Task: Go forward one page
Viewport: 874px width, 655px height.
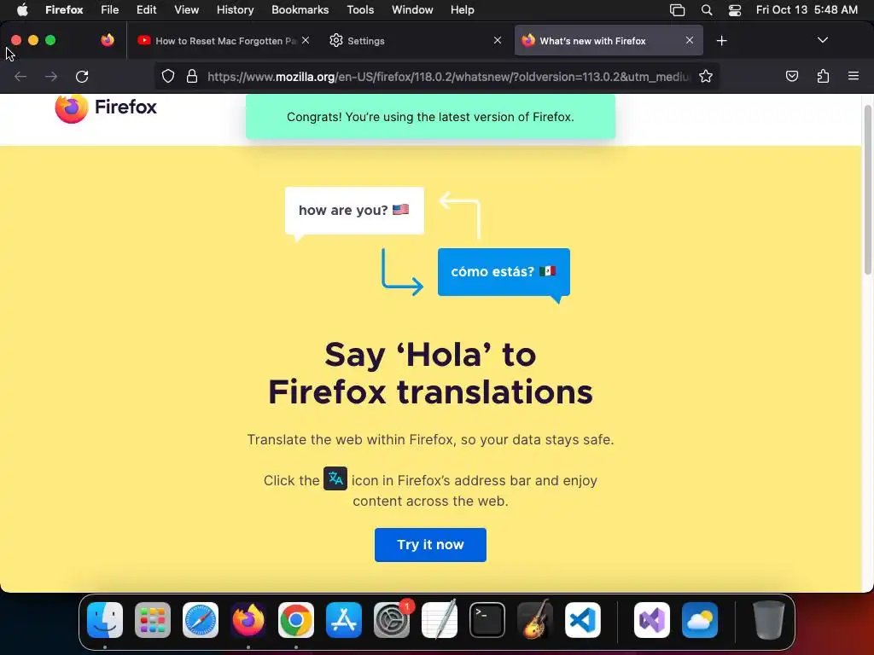Action: 51,76
